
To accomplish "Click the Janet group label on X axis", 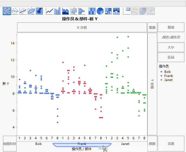I will point(125,144).
